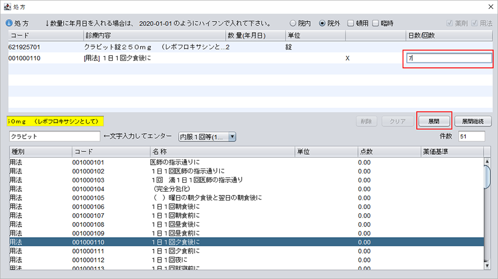498x279 pixels.
Task: Open the 内服1回等 category dropdown
Action: tap(207, 136)
